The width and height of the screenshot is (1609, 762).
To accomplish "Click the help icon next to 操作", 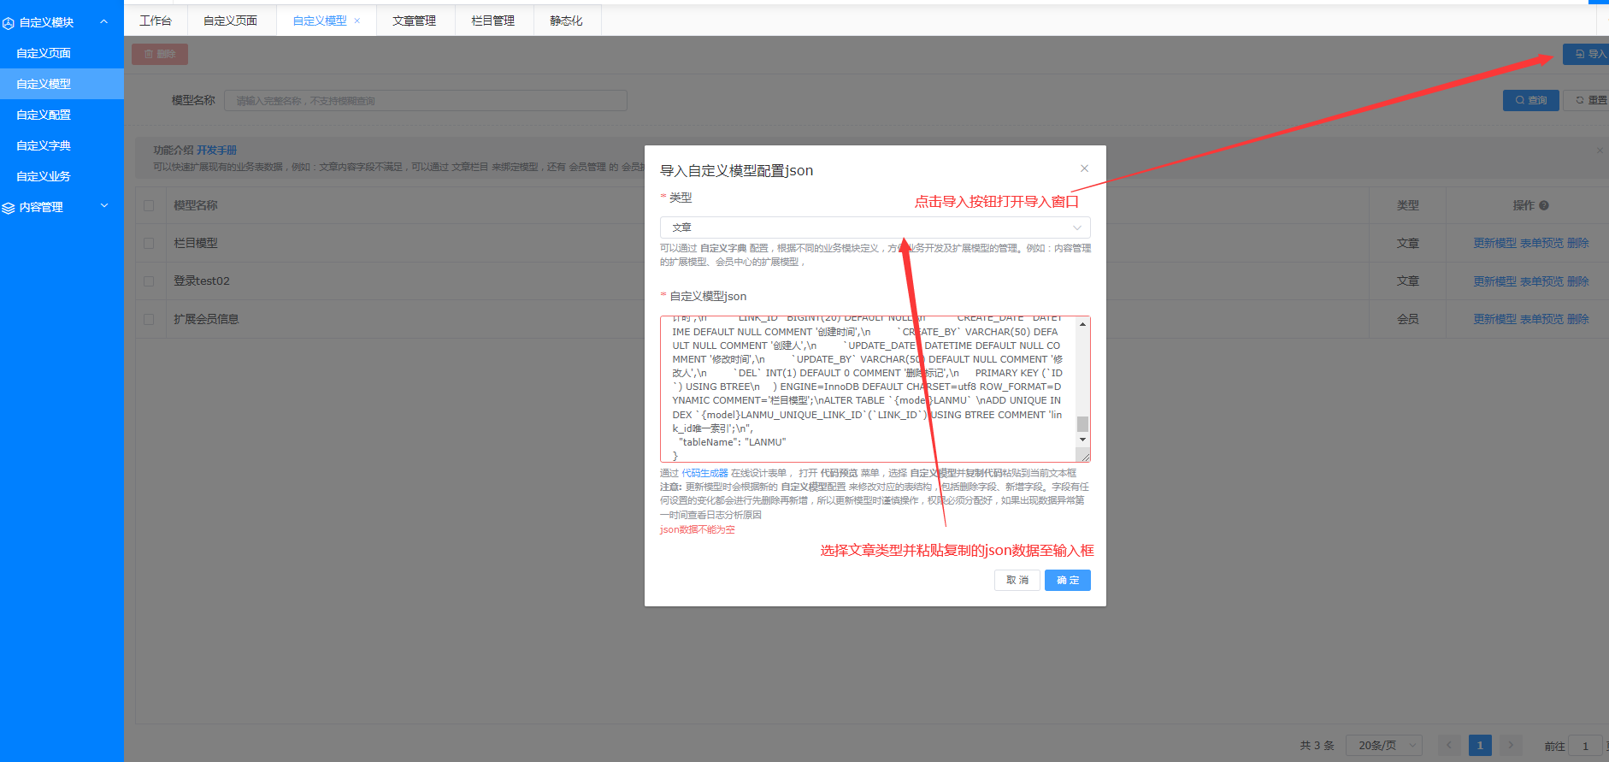I will click(x=1544, y=205).
